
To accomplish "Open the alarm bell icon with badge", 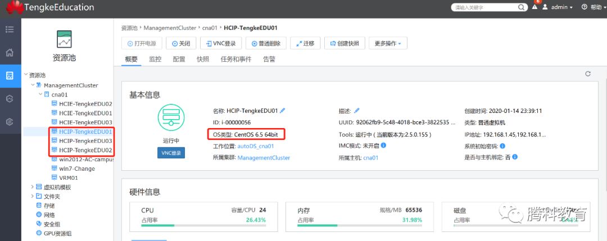I will 535,6.
